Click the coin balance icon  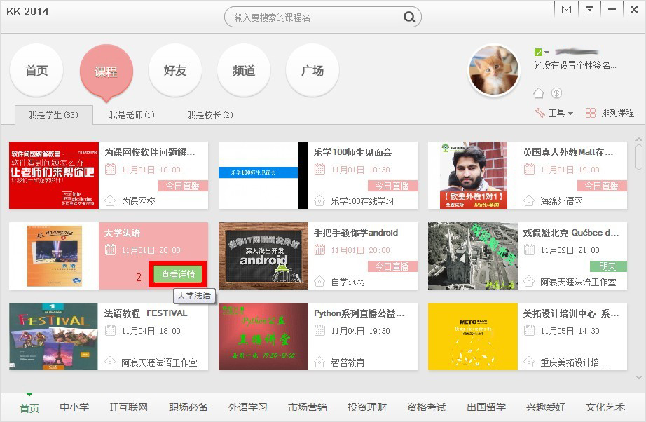point(556,93)
